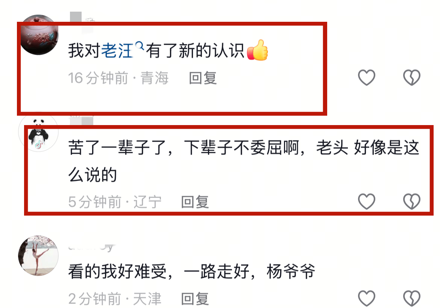Dislike the 天津 comment with broken heart
The width and height of the screenshot is (440, 308).
412,298
